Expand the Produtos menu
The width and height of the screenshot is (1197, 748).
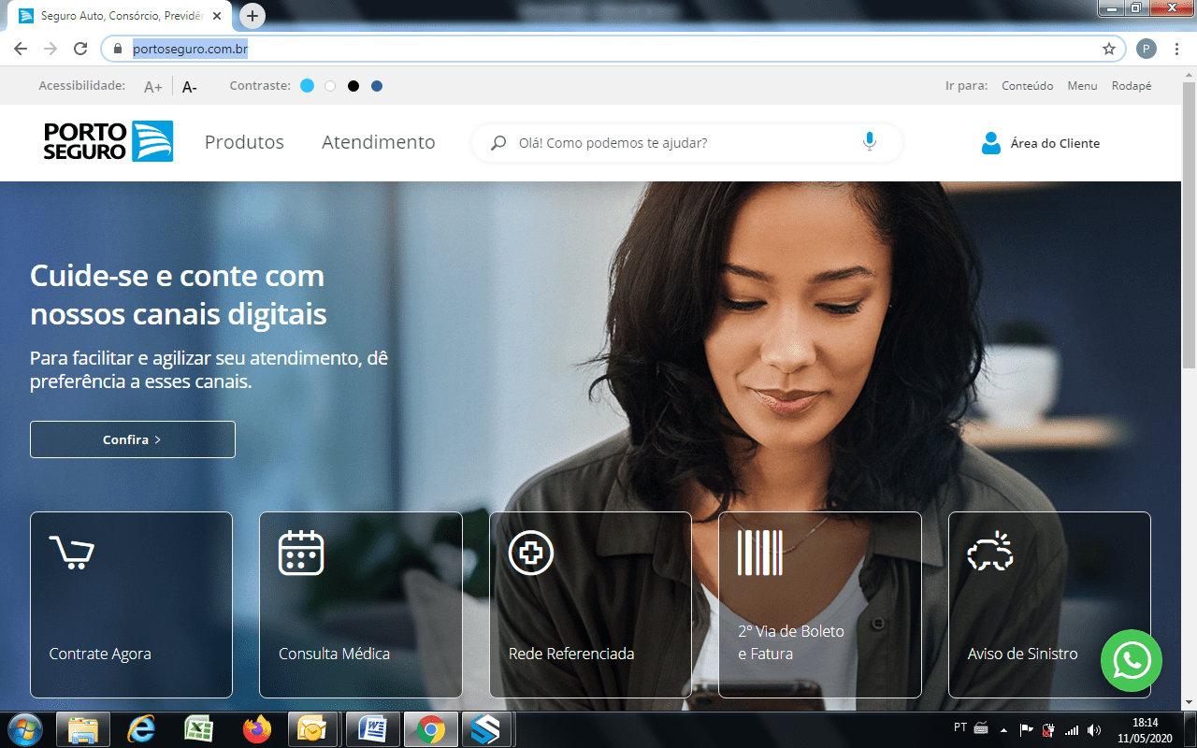[244, 142]
